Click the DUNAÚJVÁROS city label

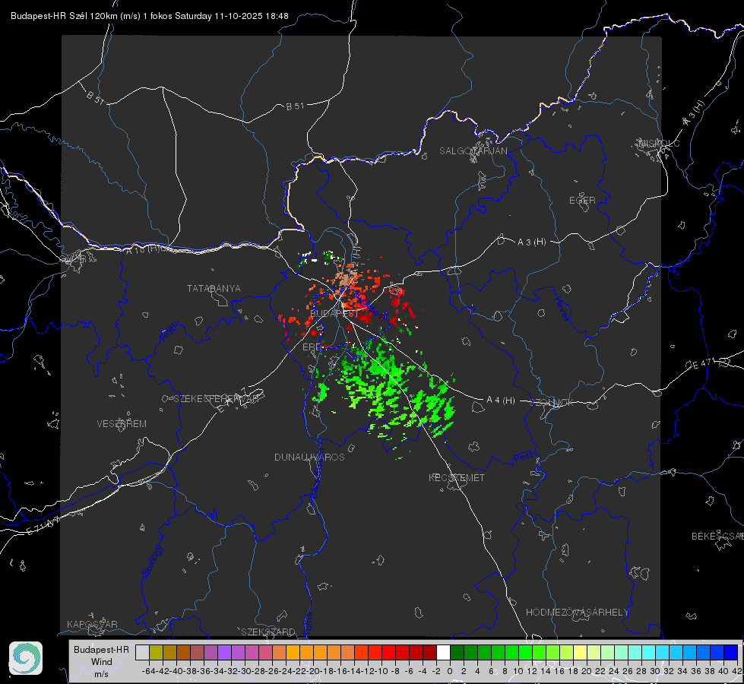309,457
